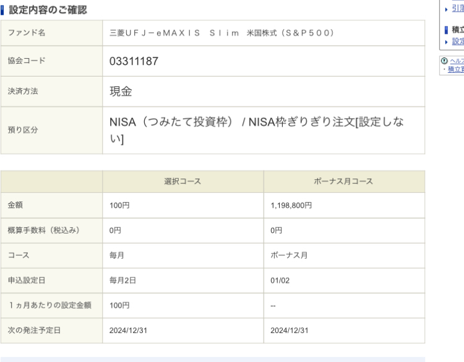Screen dimensions: 464x362
Task: Select the 毎月2日 application date
Action: point(122,280)
